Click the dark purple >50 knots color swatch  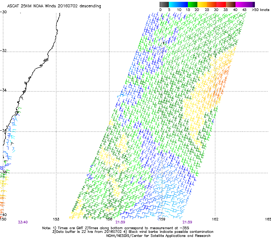(254, 4)
